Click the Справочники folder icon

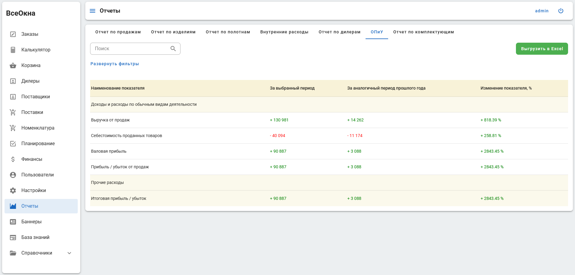click(x=13, y=253)
